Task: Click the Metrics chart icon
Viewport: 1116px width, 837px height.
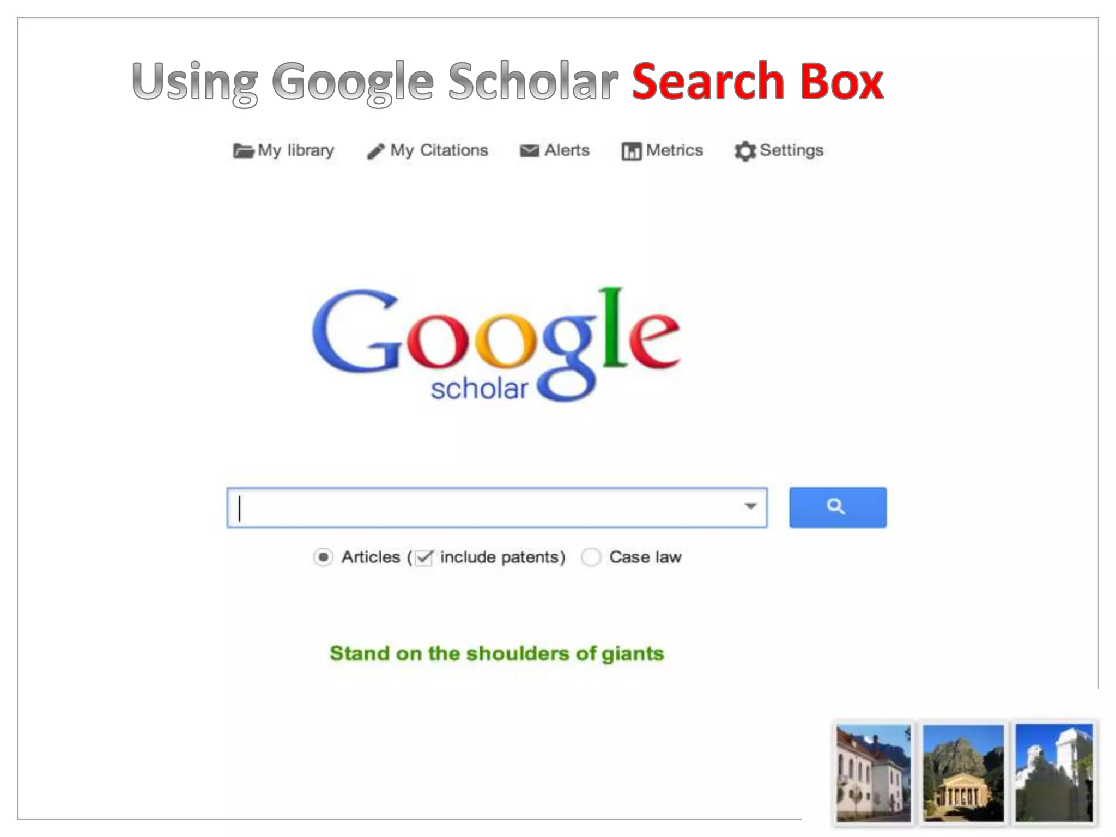Action: tap(632, 151)
